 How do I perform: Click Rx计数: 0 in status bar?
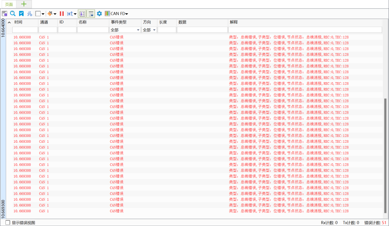329,223
